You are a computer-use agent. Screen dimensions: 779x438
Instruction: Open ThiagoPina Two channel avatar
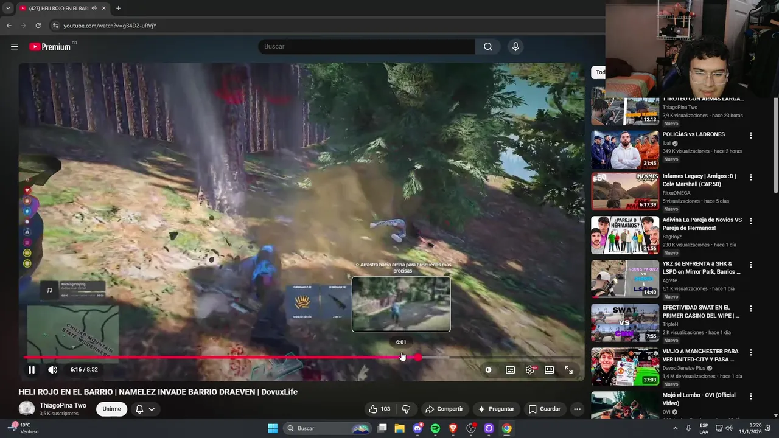pyautogui.click(x=27, y=409)
